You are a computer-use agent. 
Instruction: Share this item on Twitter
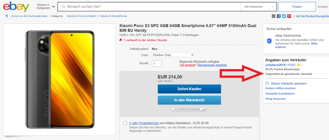(x=284, y=16)
